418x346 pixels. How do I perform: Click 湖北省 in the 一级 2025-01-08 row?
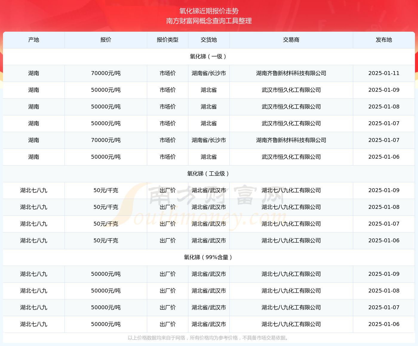tap(209, 107)
